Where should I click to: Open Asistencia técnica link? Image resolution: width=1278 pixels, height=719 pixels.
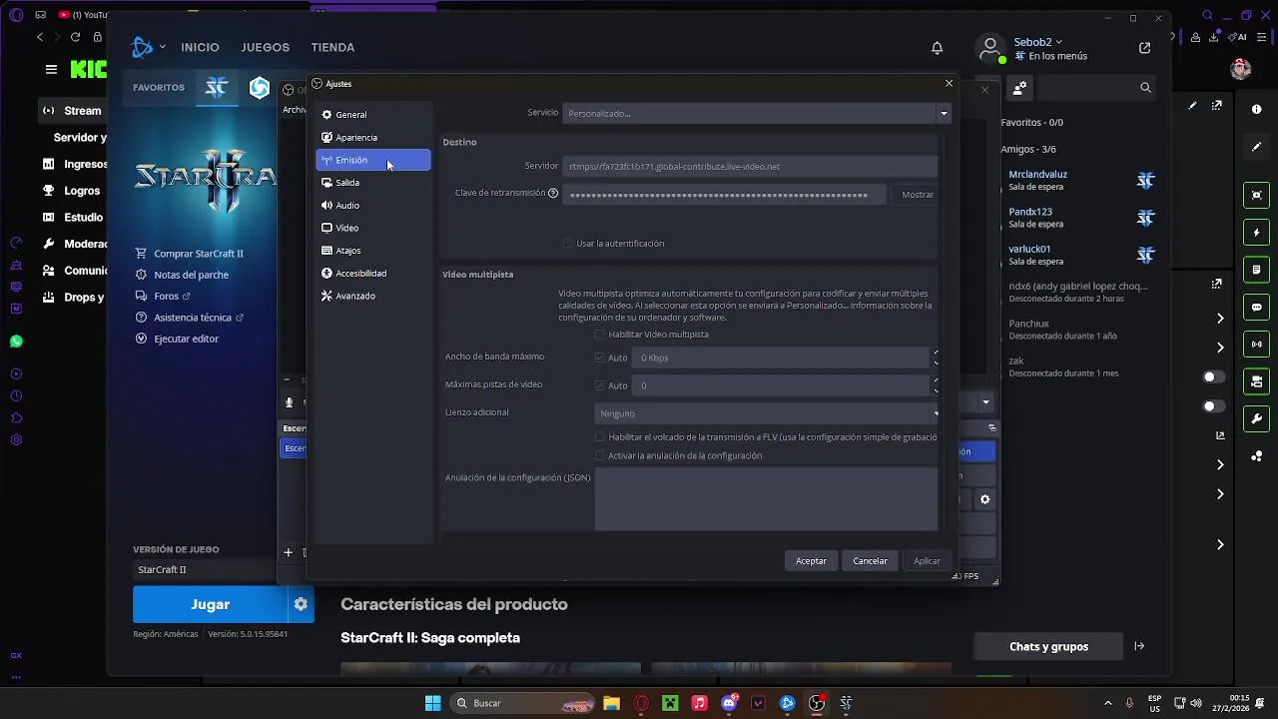point(199,318)
